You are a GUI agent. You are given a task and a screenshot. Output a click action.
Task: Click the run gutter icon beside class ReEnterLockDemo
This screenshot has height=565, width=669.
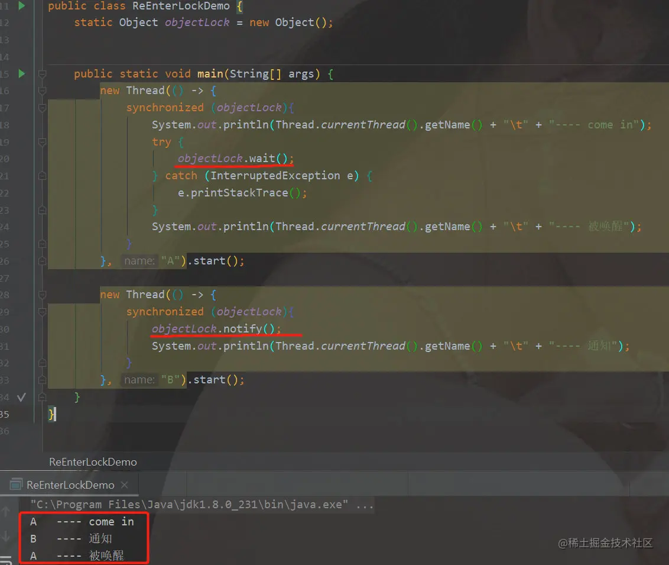pyautogui.click(x=22, y=5)
